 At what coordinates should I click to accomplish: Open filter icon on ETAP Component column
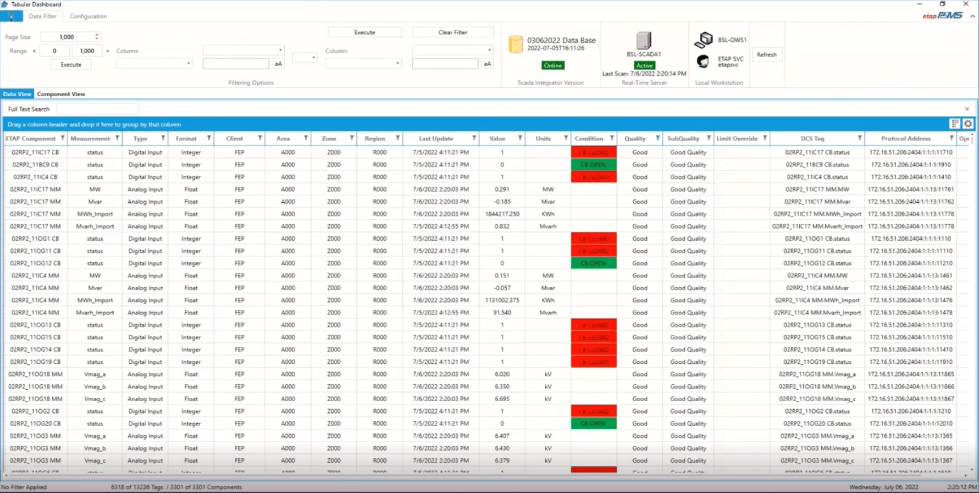[63, 139]
